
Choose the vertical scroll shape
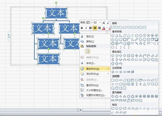[x=129, y=100]
